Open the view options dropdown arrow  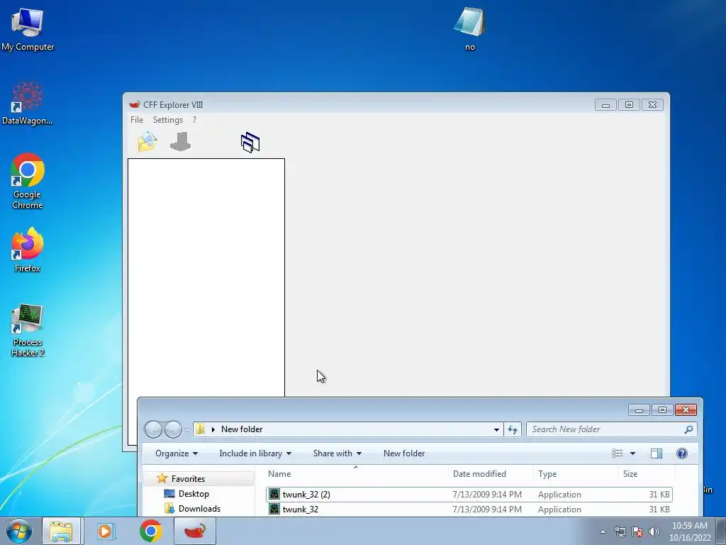click(x=632, y=453)
